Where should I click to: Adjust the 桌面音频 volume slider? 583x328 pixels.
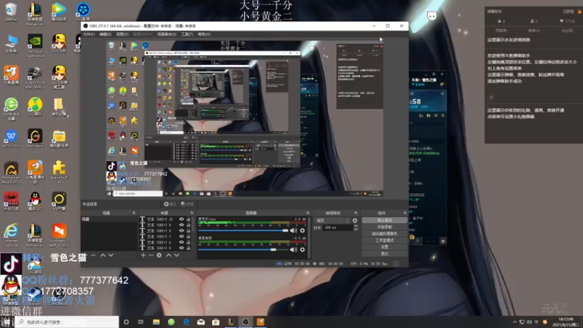coord(243,249)
